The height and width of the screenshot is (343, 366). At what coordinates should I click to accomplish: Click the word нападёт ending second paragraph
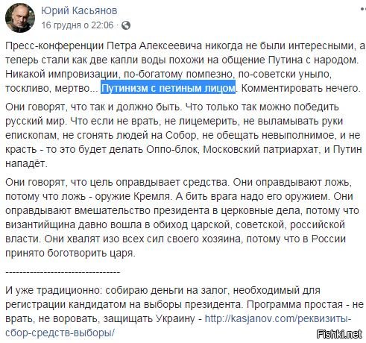[26, 164]
